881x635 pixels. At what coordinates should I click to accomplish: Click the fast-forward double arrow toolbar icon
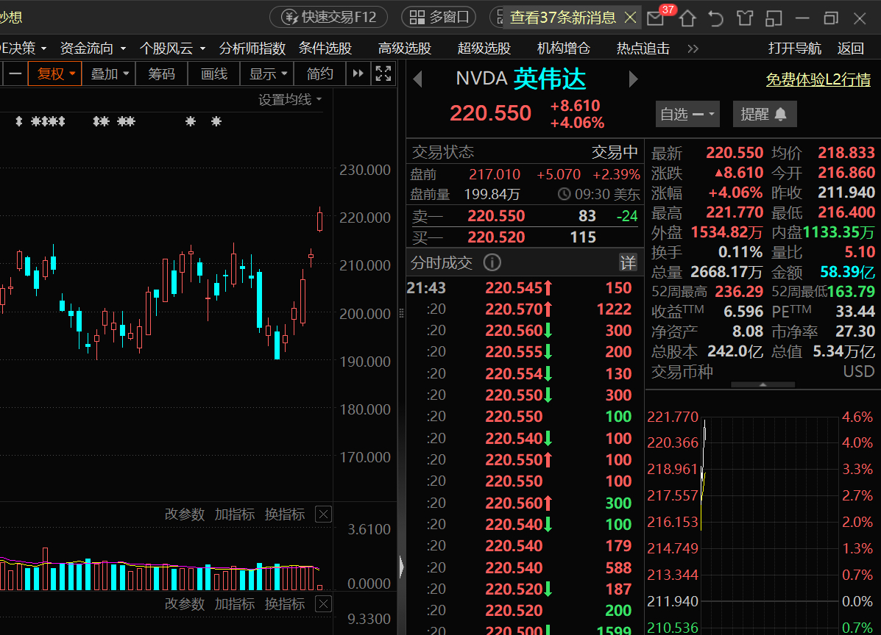tap(358, 73)
